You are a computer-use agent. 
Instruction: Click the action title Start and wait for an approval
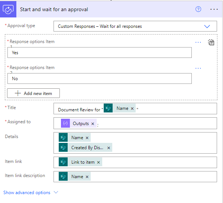pos(54,9)
